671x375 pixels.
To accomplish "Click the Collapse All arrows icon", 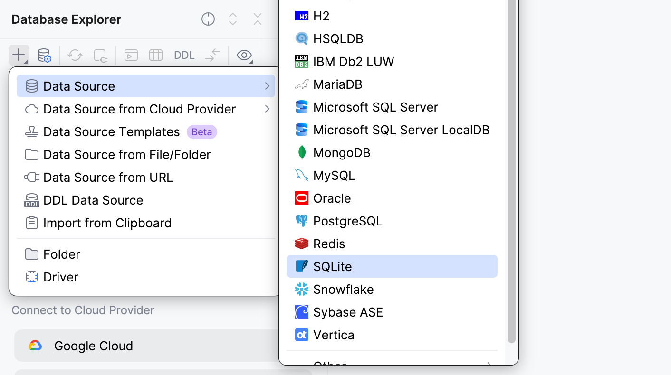I will click(x=258, y=19).
